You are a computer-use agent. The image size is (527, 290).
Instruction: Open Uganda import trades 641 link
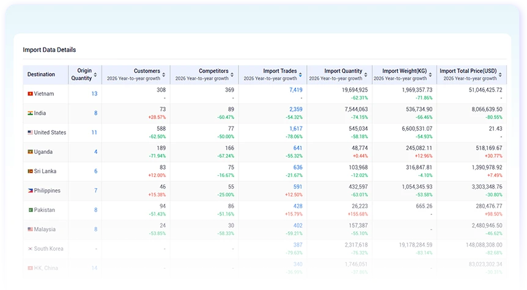pyautogui.click(x=298, y=148)
